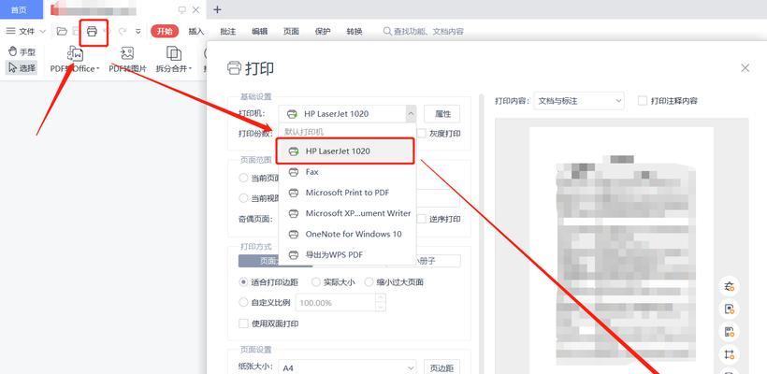Select the 当前视图 page range radio

point(243,198)
